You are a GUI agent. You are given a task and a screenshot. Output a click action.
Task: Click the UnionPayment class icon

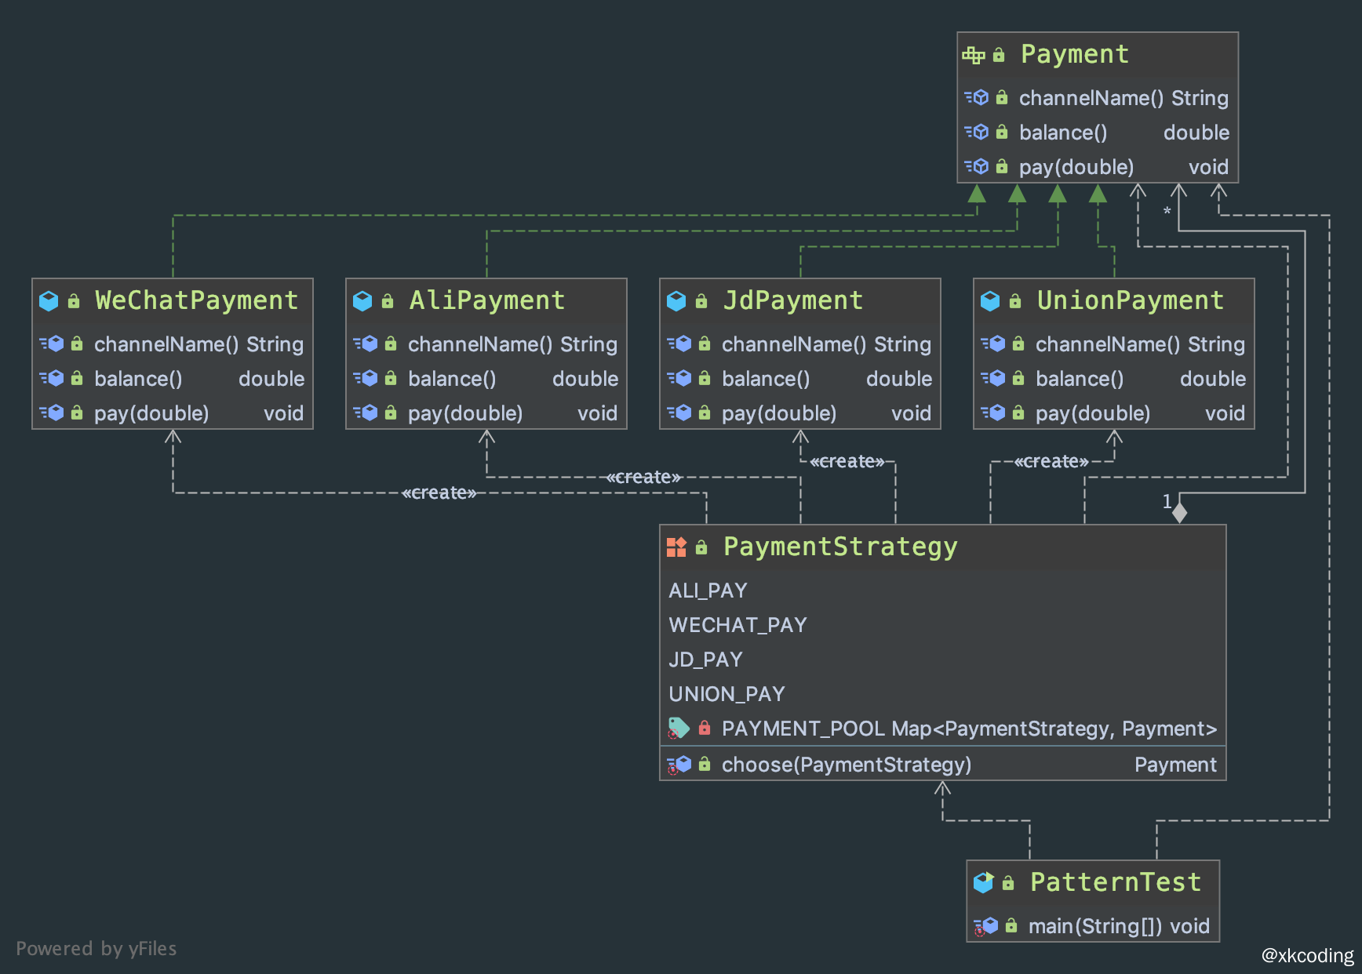pos(990,301)
